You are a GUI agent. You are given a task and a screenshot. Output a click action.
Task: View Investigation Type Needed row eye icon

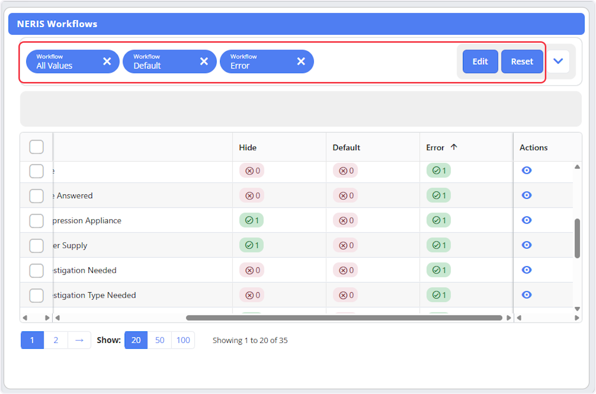pyautogui.click(x=527, y=295)
